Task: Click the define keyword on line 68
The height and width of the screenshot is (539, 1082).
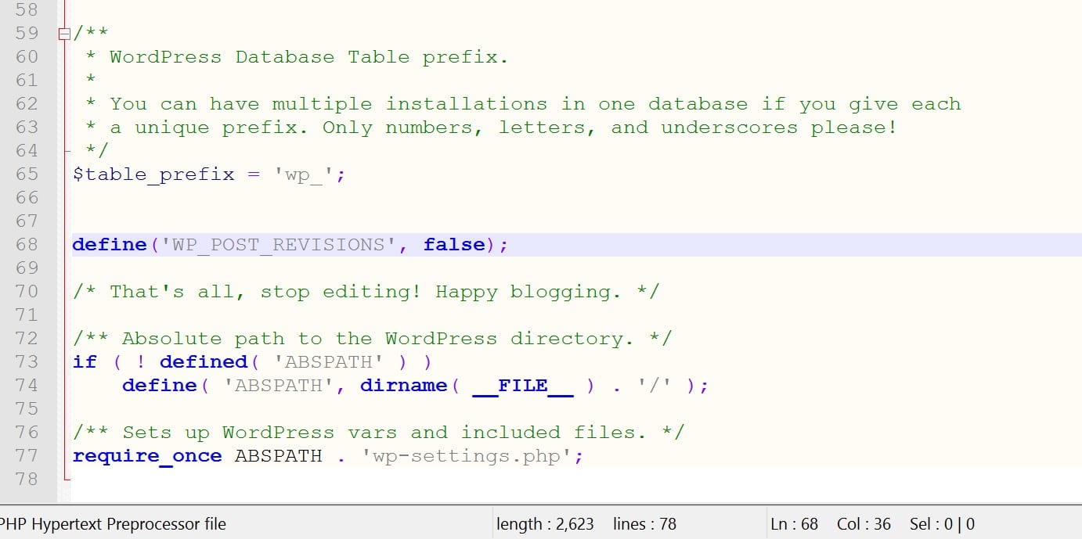Action: [x=110, y=244]
